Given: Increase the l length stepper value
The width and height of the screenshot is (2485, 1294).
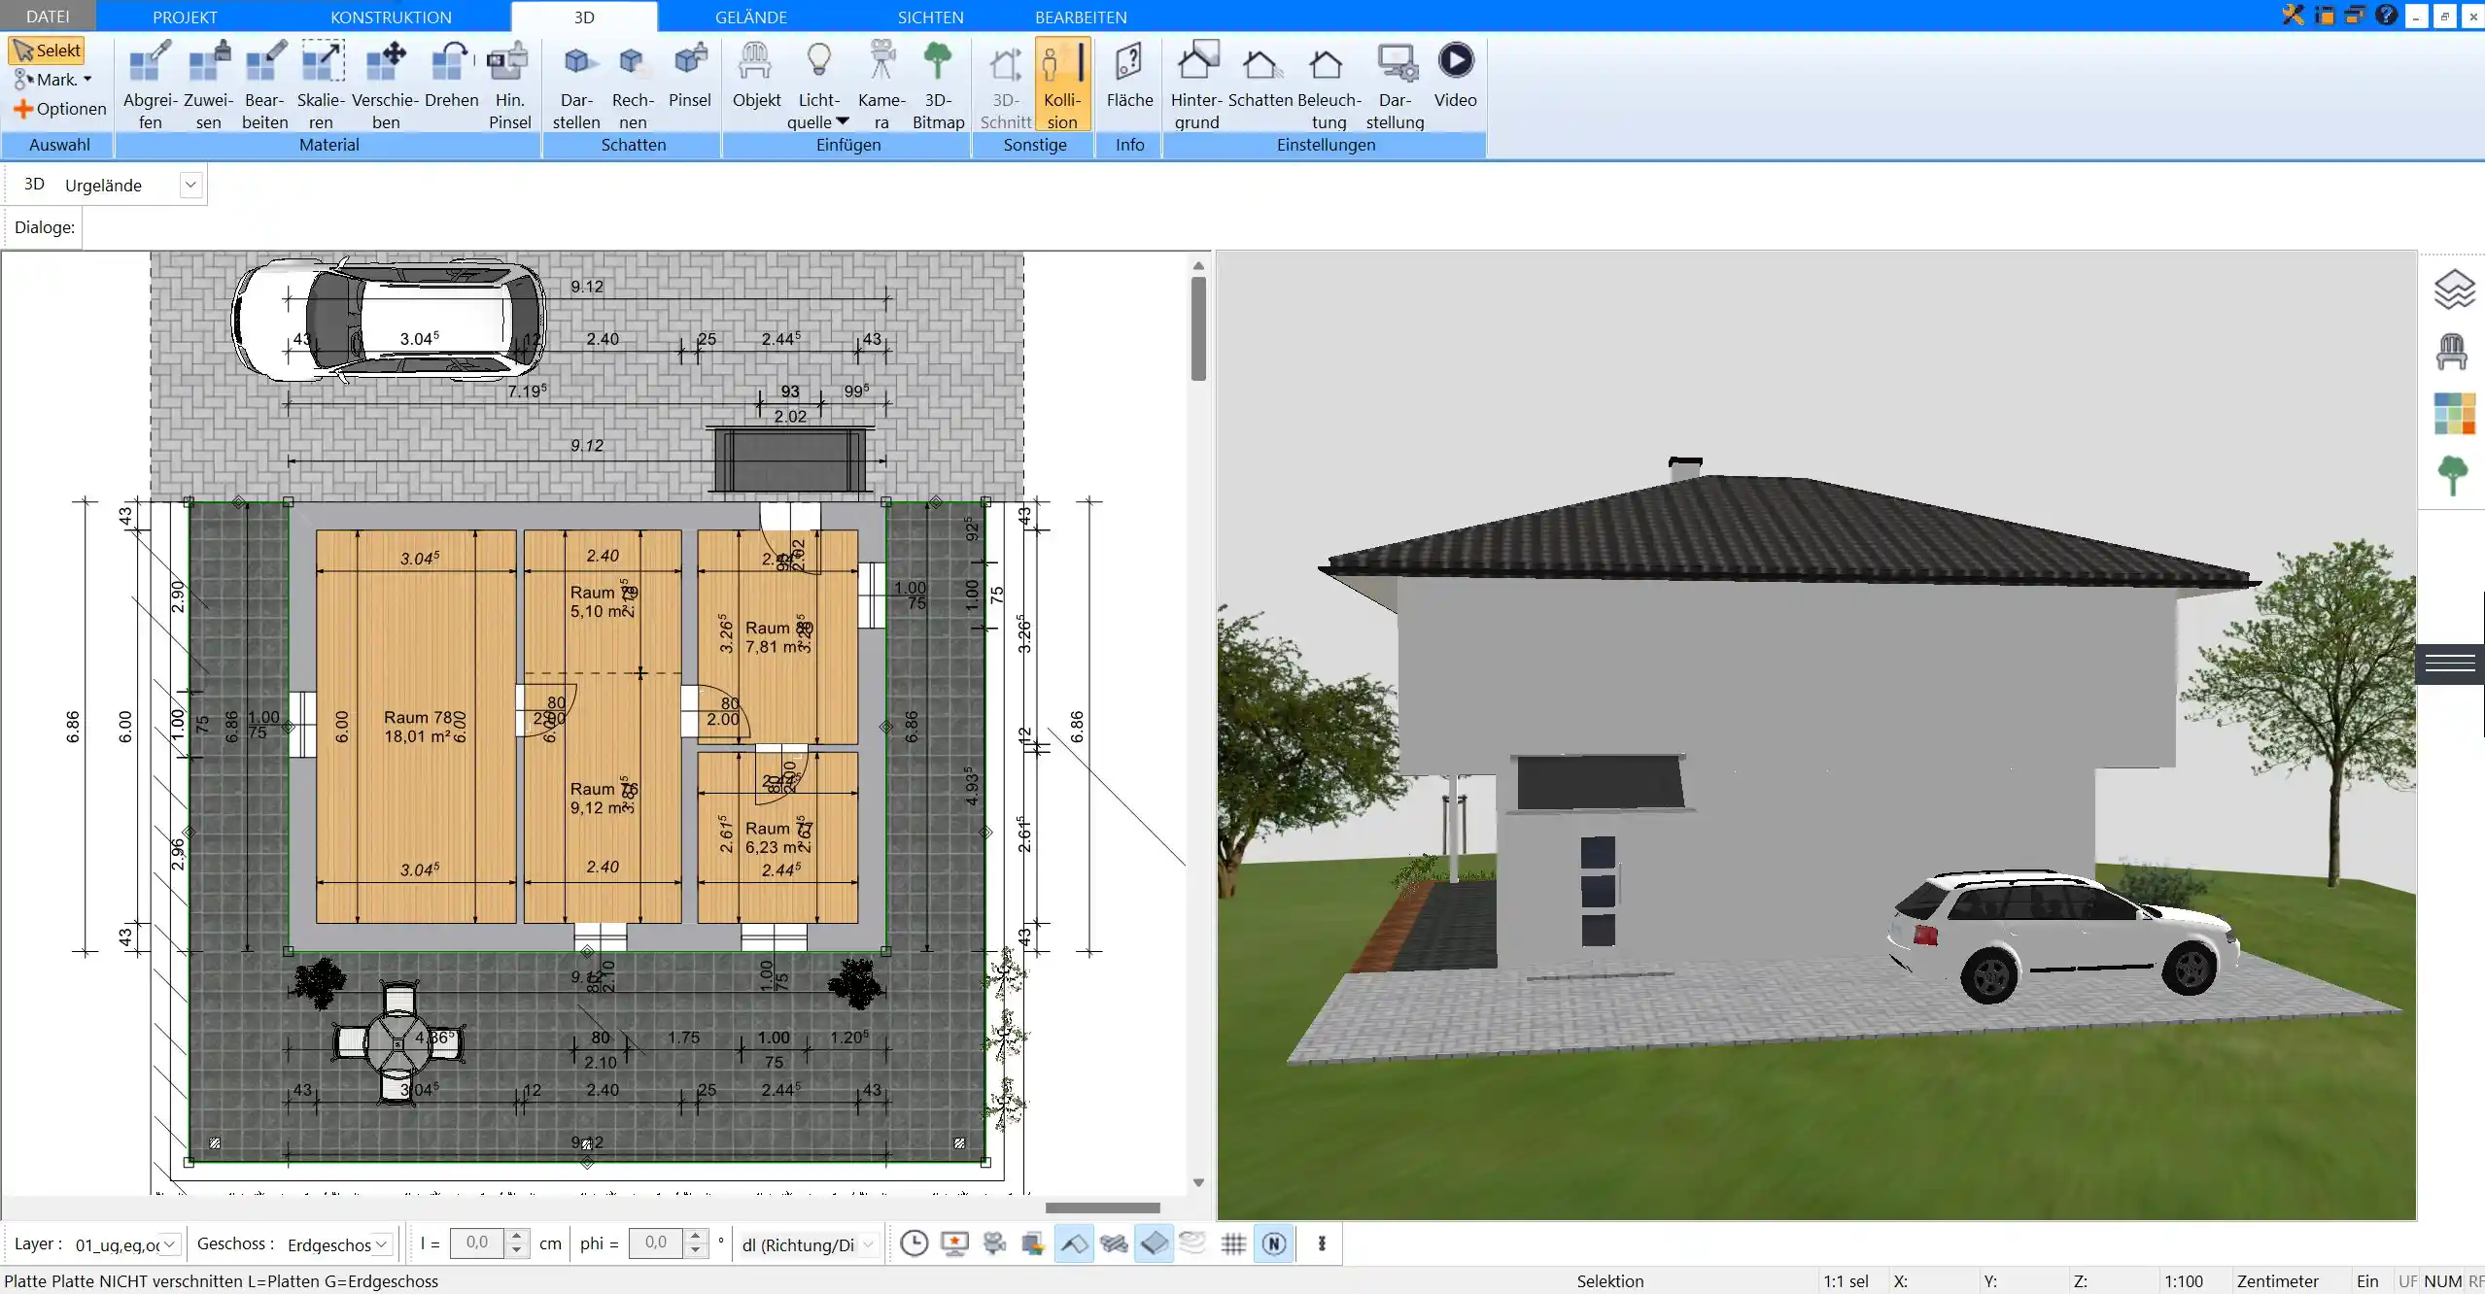Looking at the screenshot, I should click(517, 1237).
